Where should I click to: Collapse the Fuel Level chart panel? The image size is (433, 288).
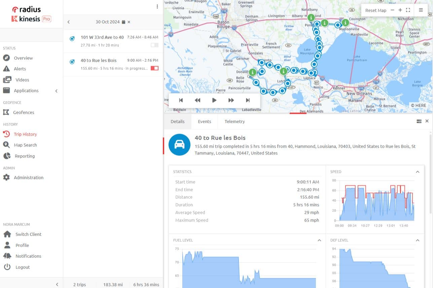pyautogui.click(x=319, y=240)
